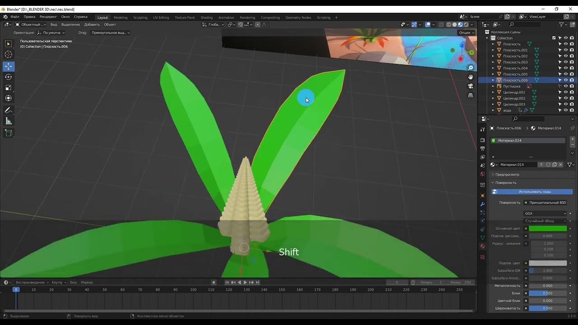This screenshot has width=578, height=325.
Task: Add a new material slot
Action: click(x=573, y=139)
